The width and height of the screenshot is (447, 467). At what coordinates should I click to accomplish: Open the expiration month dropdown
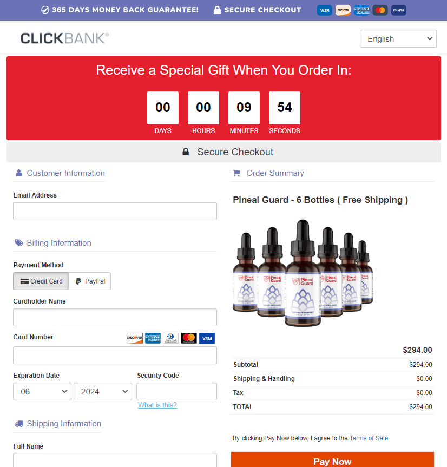42,392
